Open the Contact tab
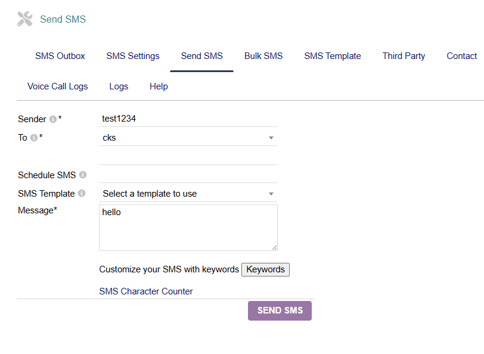 point(461,56)
